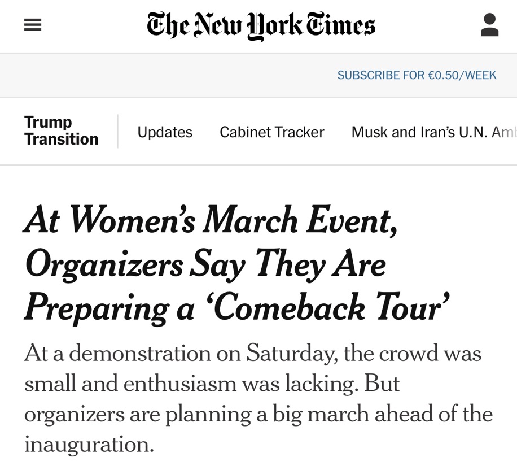517x470 pixels.
Task: Click the word 'Times' in the masthead
Action: pyautogui.click(x=342, y=26)
